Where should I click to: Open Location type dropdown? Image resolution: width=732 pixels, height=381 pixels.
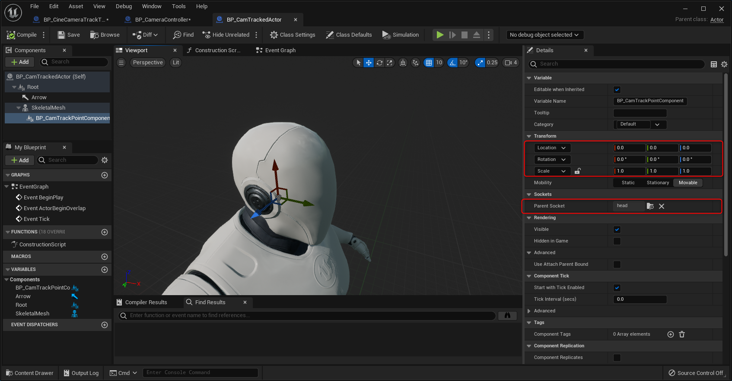[552, 148]
